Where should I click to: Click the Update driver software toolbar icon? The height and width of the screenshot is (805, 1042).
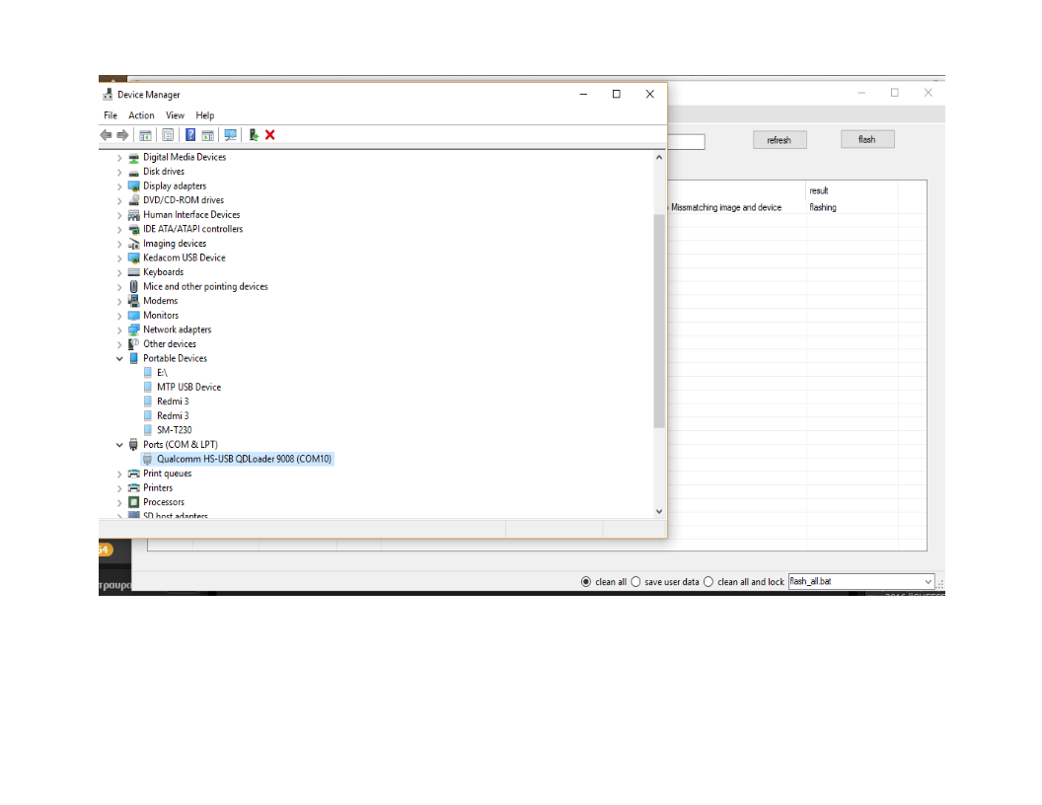click(x=254, y=135)
